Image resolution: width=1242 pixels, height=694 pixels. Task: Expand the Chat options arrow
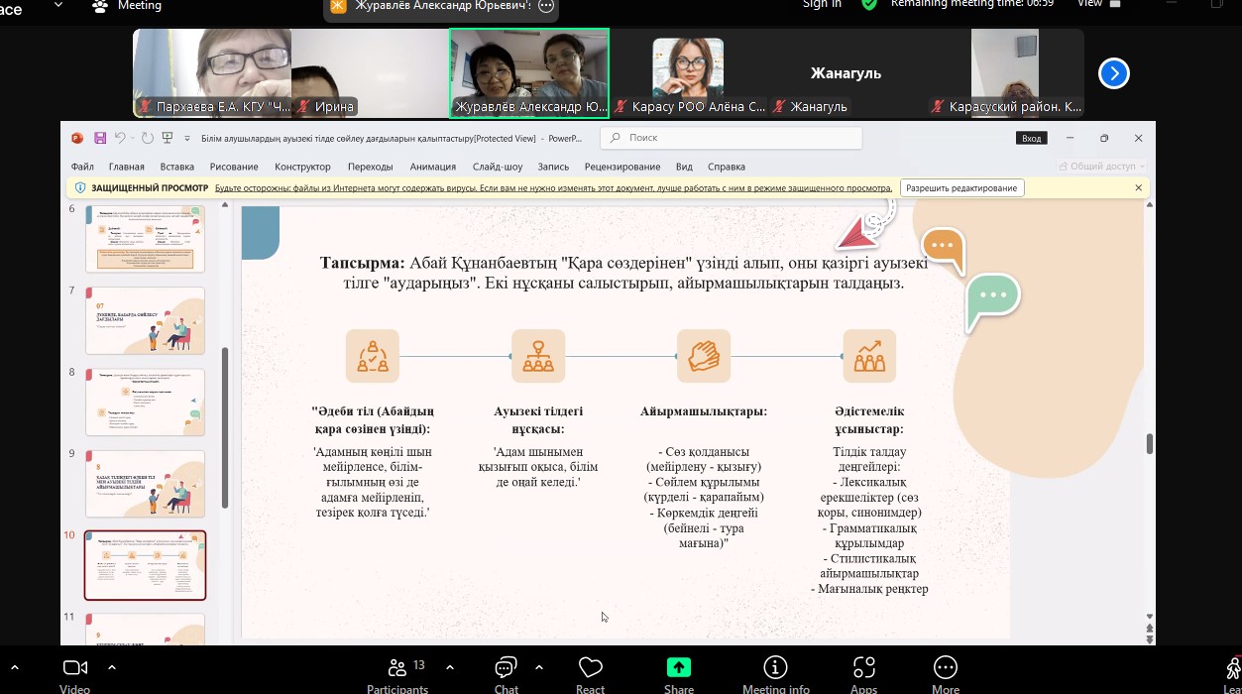(x=539, y=667)
